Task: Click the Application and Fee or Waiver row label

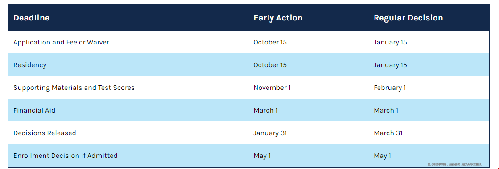Action: point(61,42)
